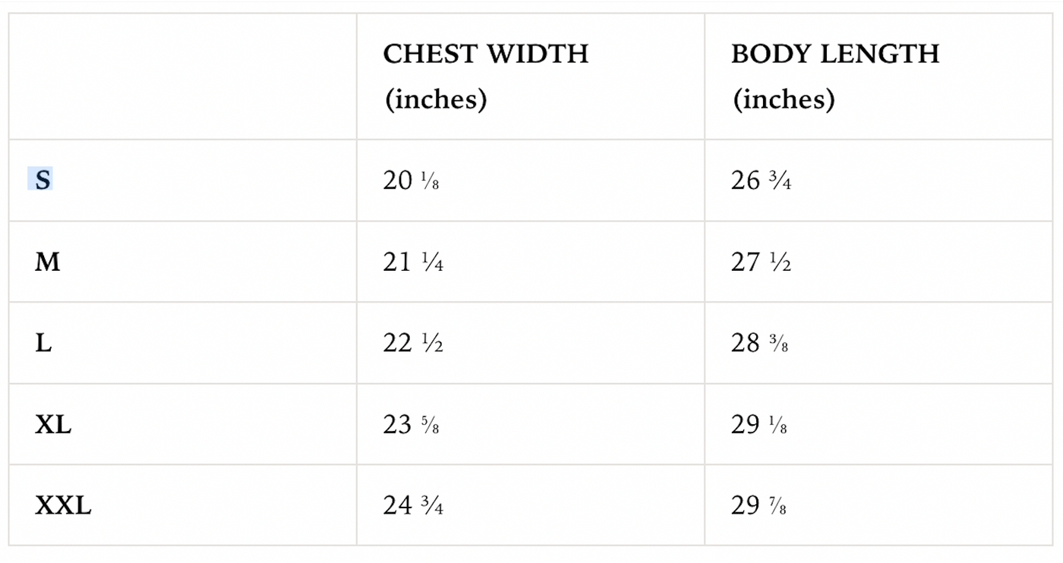Select the highlighted S size label
Image resolution: width=1063 pixels, height=563 pixels.
41,181
